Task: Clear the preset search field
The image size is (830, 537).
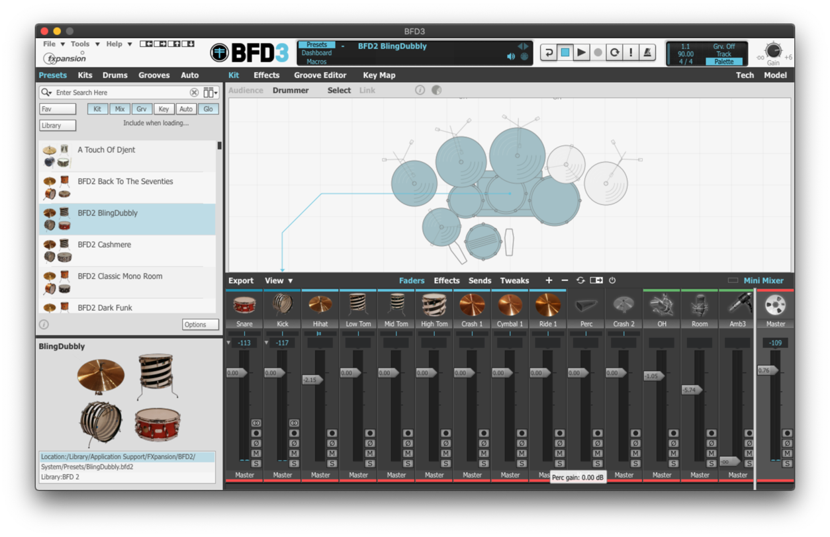Action: click(x=194, y=93)
